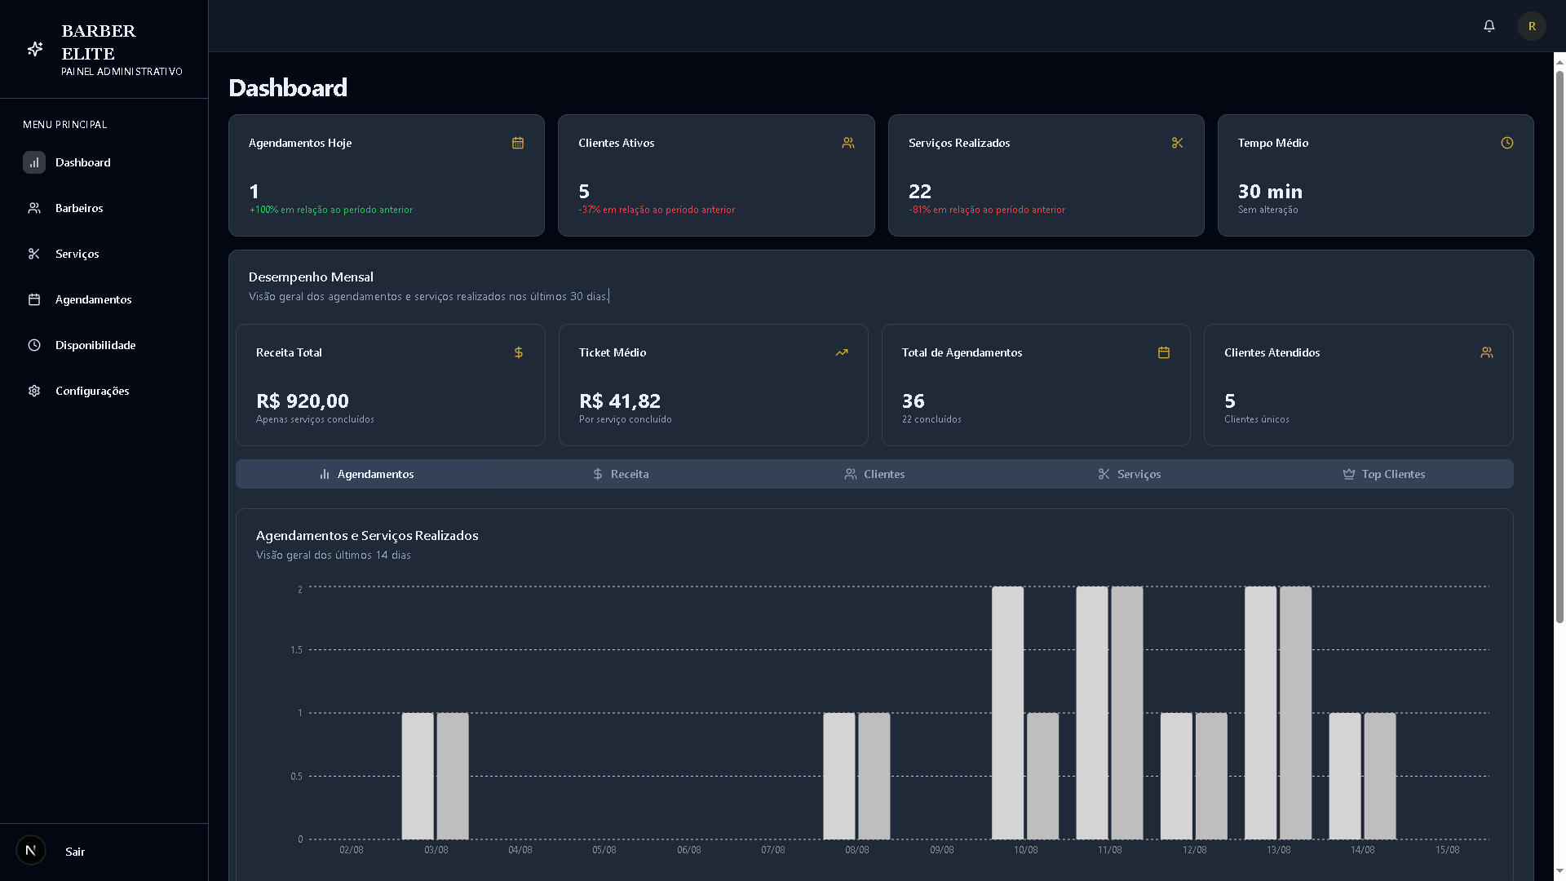The image size is (1566, 881).
Task: Open notifications via the bell icon
Action: pyautogui.click(x=1489, y=25)
